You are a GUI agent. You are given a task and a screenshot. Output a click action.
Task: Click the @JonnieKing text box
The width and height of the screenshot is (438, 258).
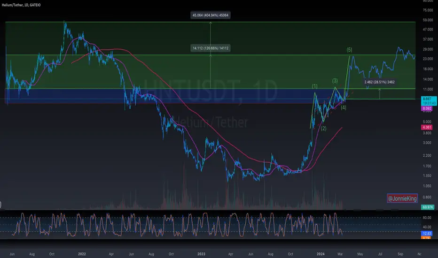click(402, 198)
